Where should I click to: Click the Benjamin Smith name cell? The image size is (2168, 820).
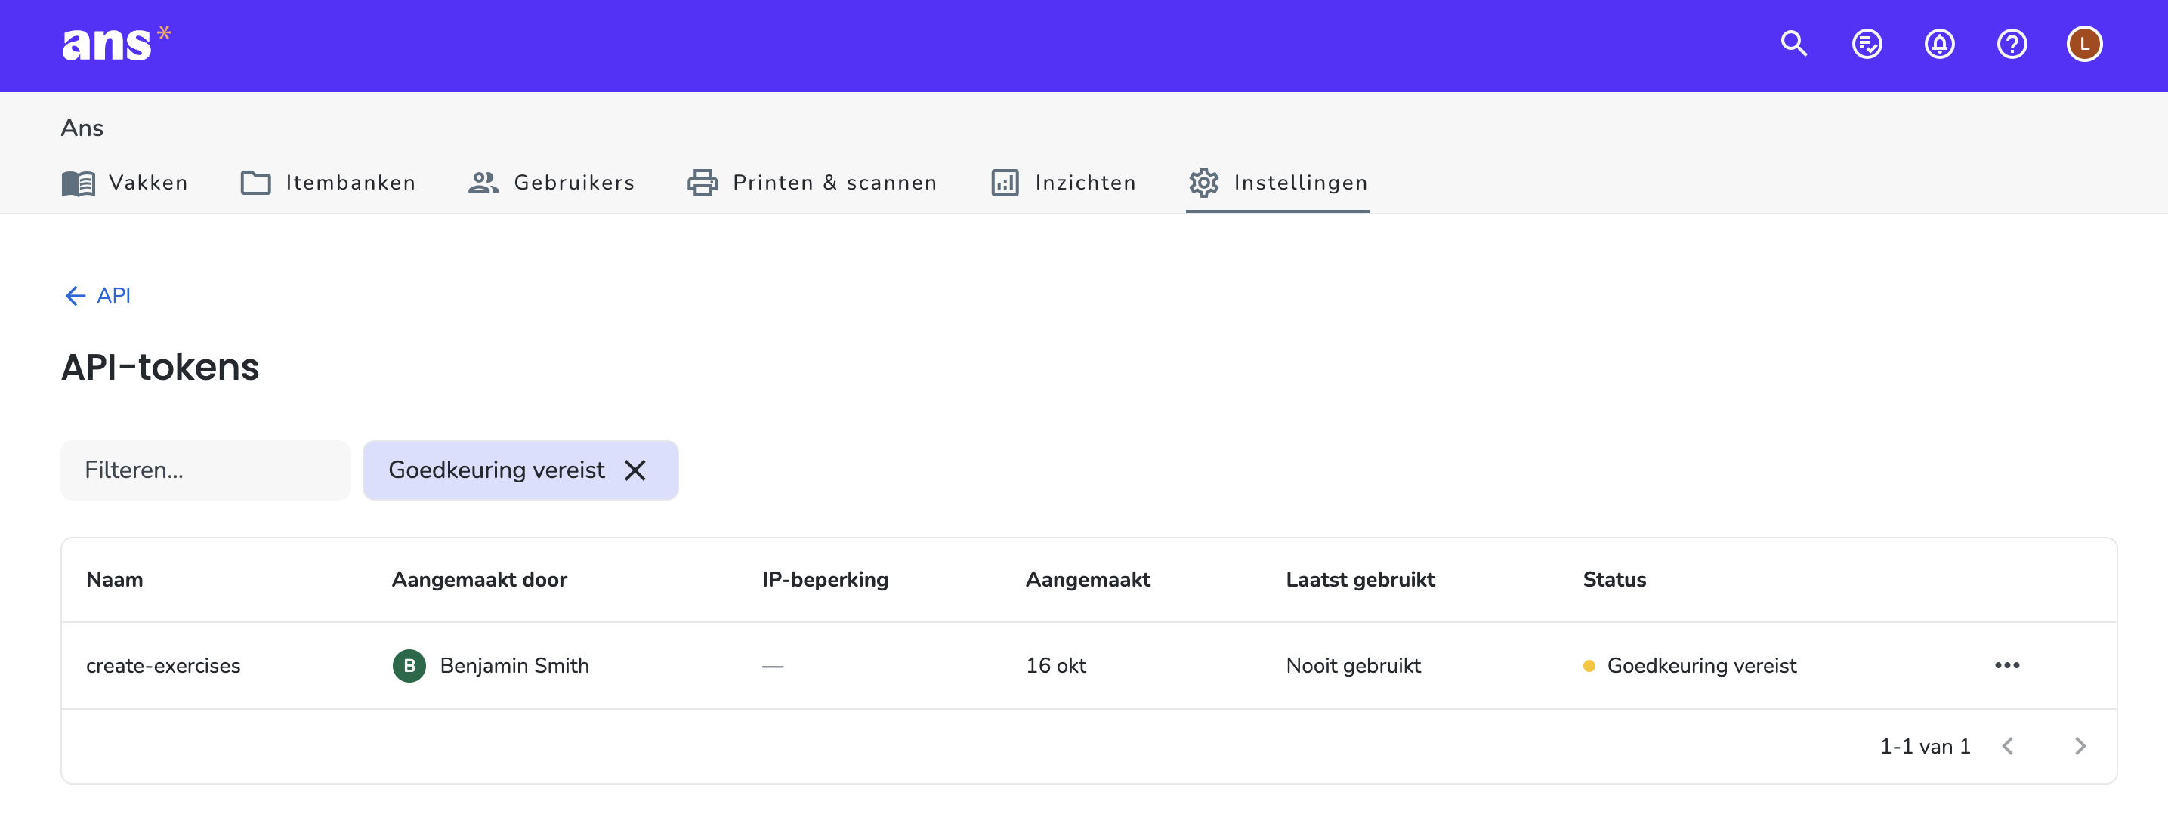pos(514,665)
